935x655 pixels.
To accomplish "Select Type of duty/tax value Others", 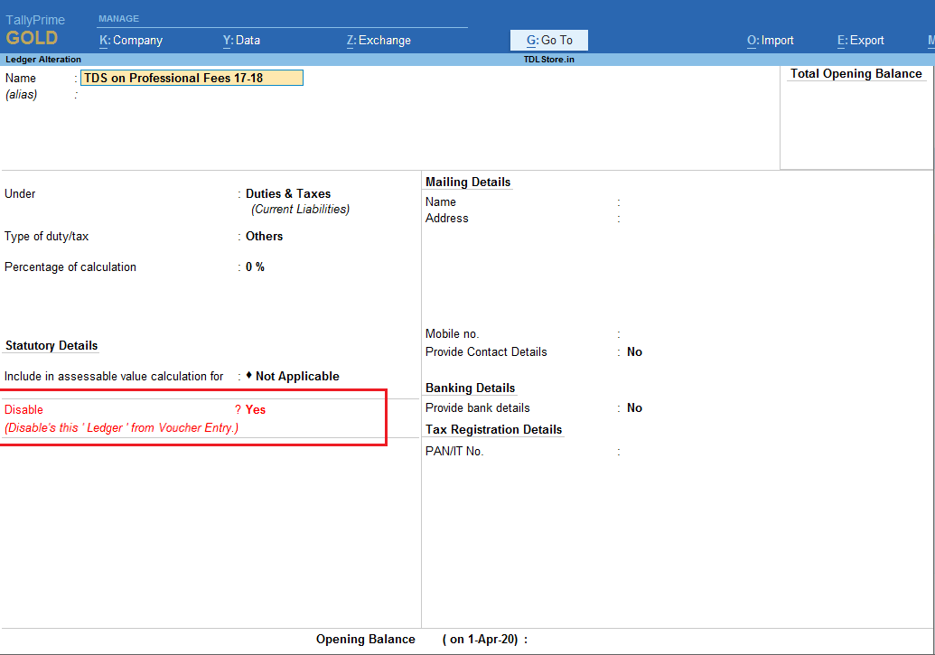I will pos(264,236).
